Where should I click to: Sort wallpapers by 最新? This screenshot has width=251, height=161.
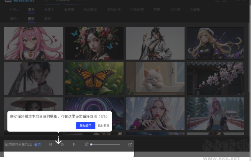31,19
